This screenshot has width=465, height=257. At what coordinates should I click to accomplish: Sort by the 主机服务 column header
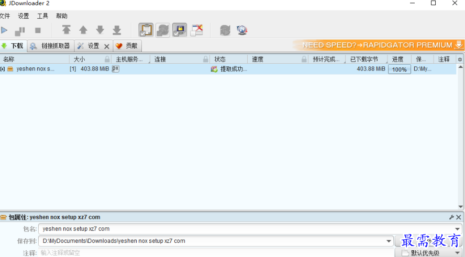pyautogui.click(x=130, y=59)
